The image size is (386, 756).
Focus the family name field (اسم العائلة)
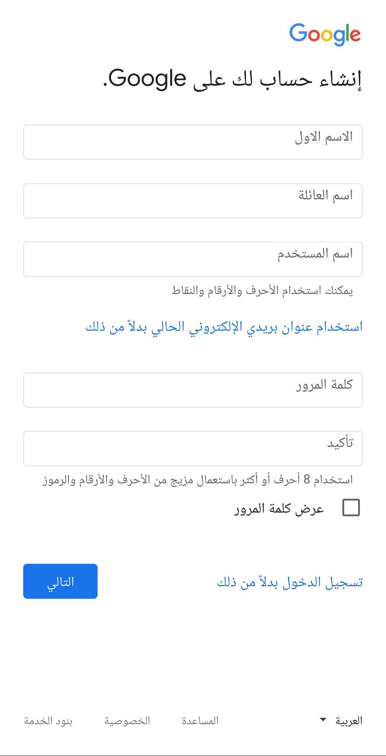(x=193, y=201)
